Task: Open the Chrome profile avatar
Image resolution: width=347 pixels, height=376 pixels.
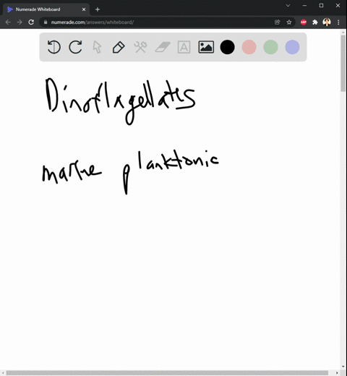Action: [327, 22]
